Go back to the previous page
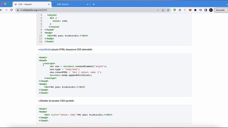 click(1, 10)
